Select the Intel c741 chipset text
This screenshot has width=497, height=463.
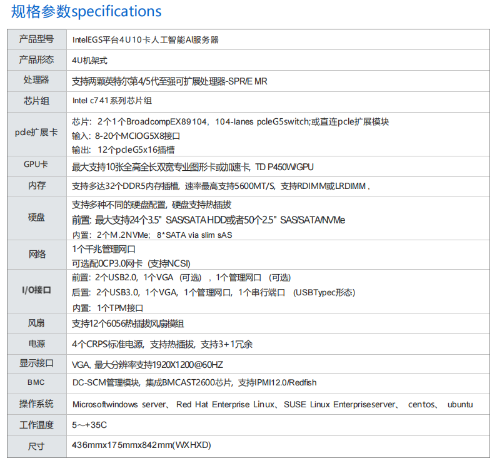pyautogui.click(x=112, y=100)
